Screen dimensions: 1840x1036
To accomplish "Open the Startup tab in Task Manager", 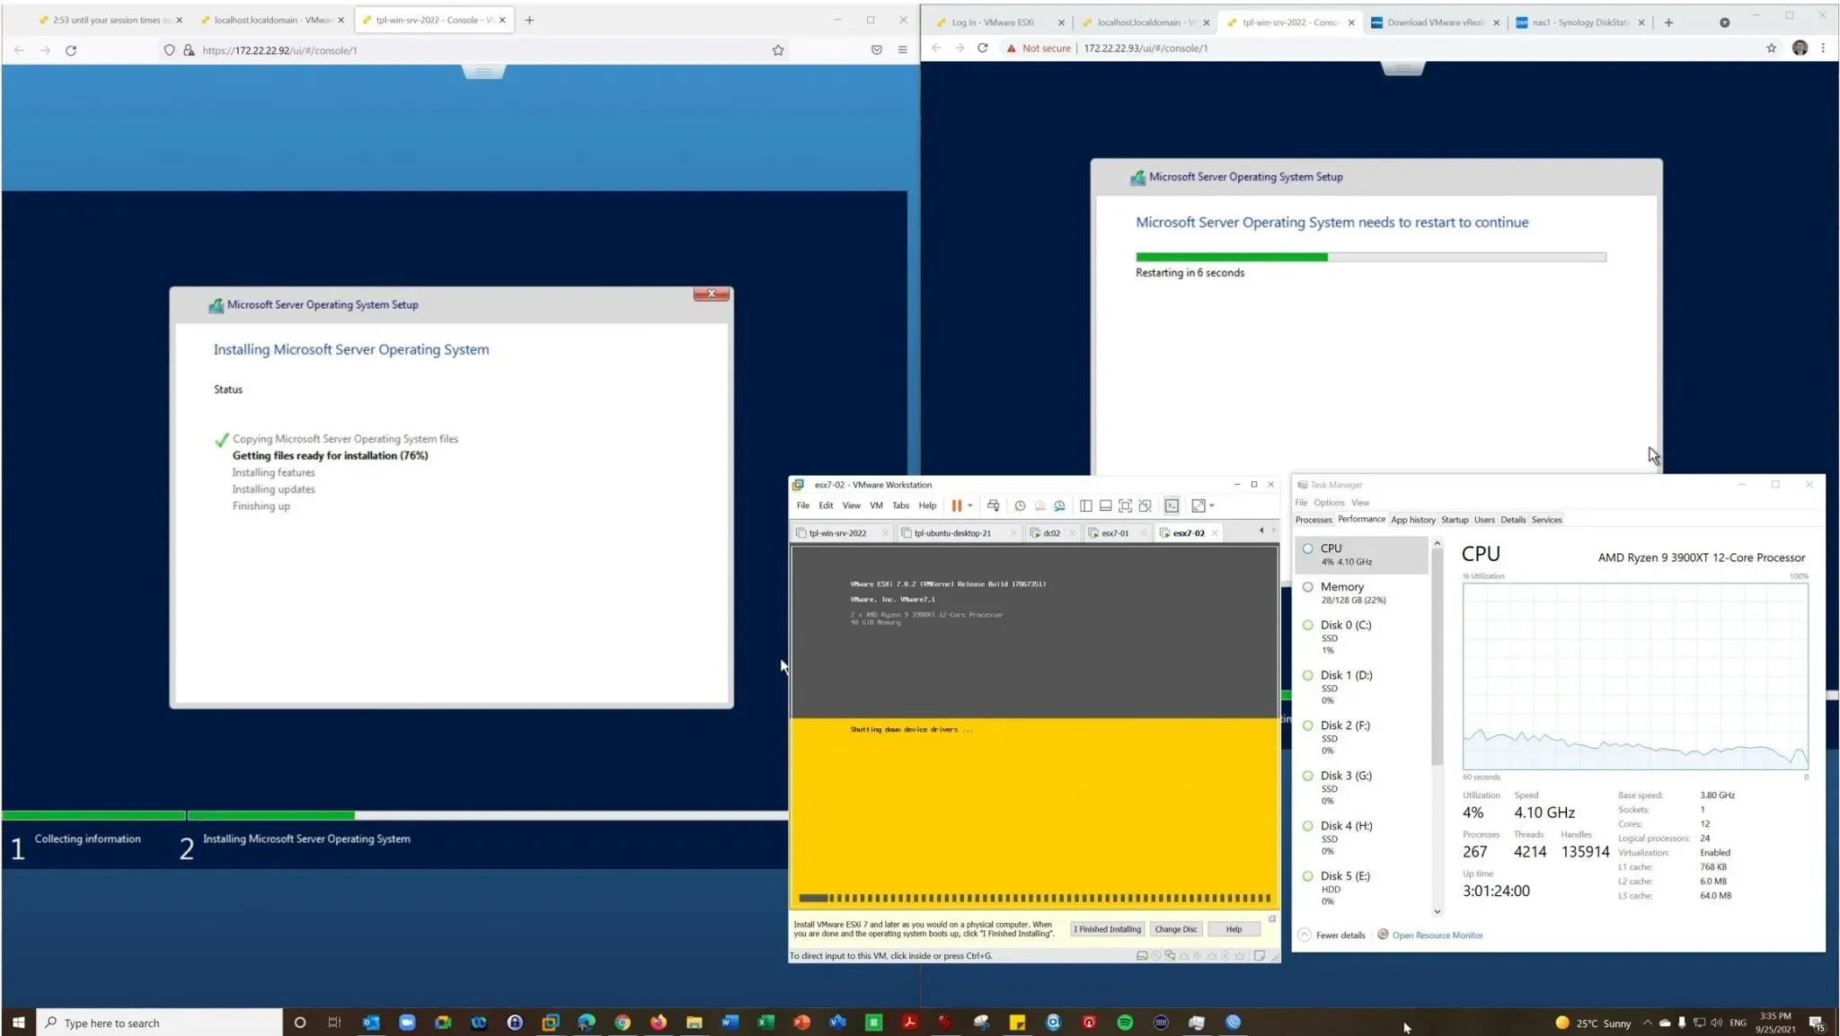I will [1455, 520].
